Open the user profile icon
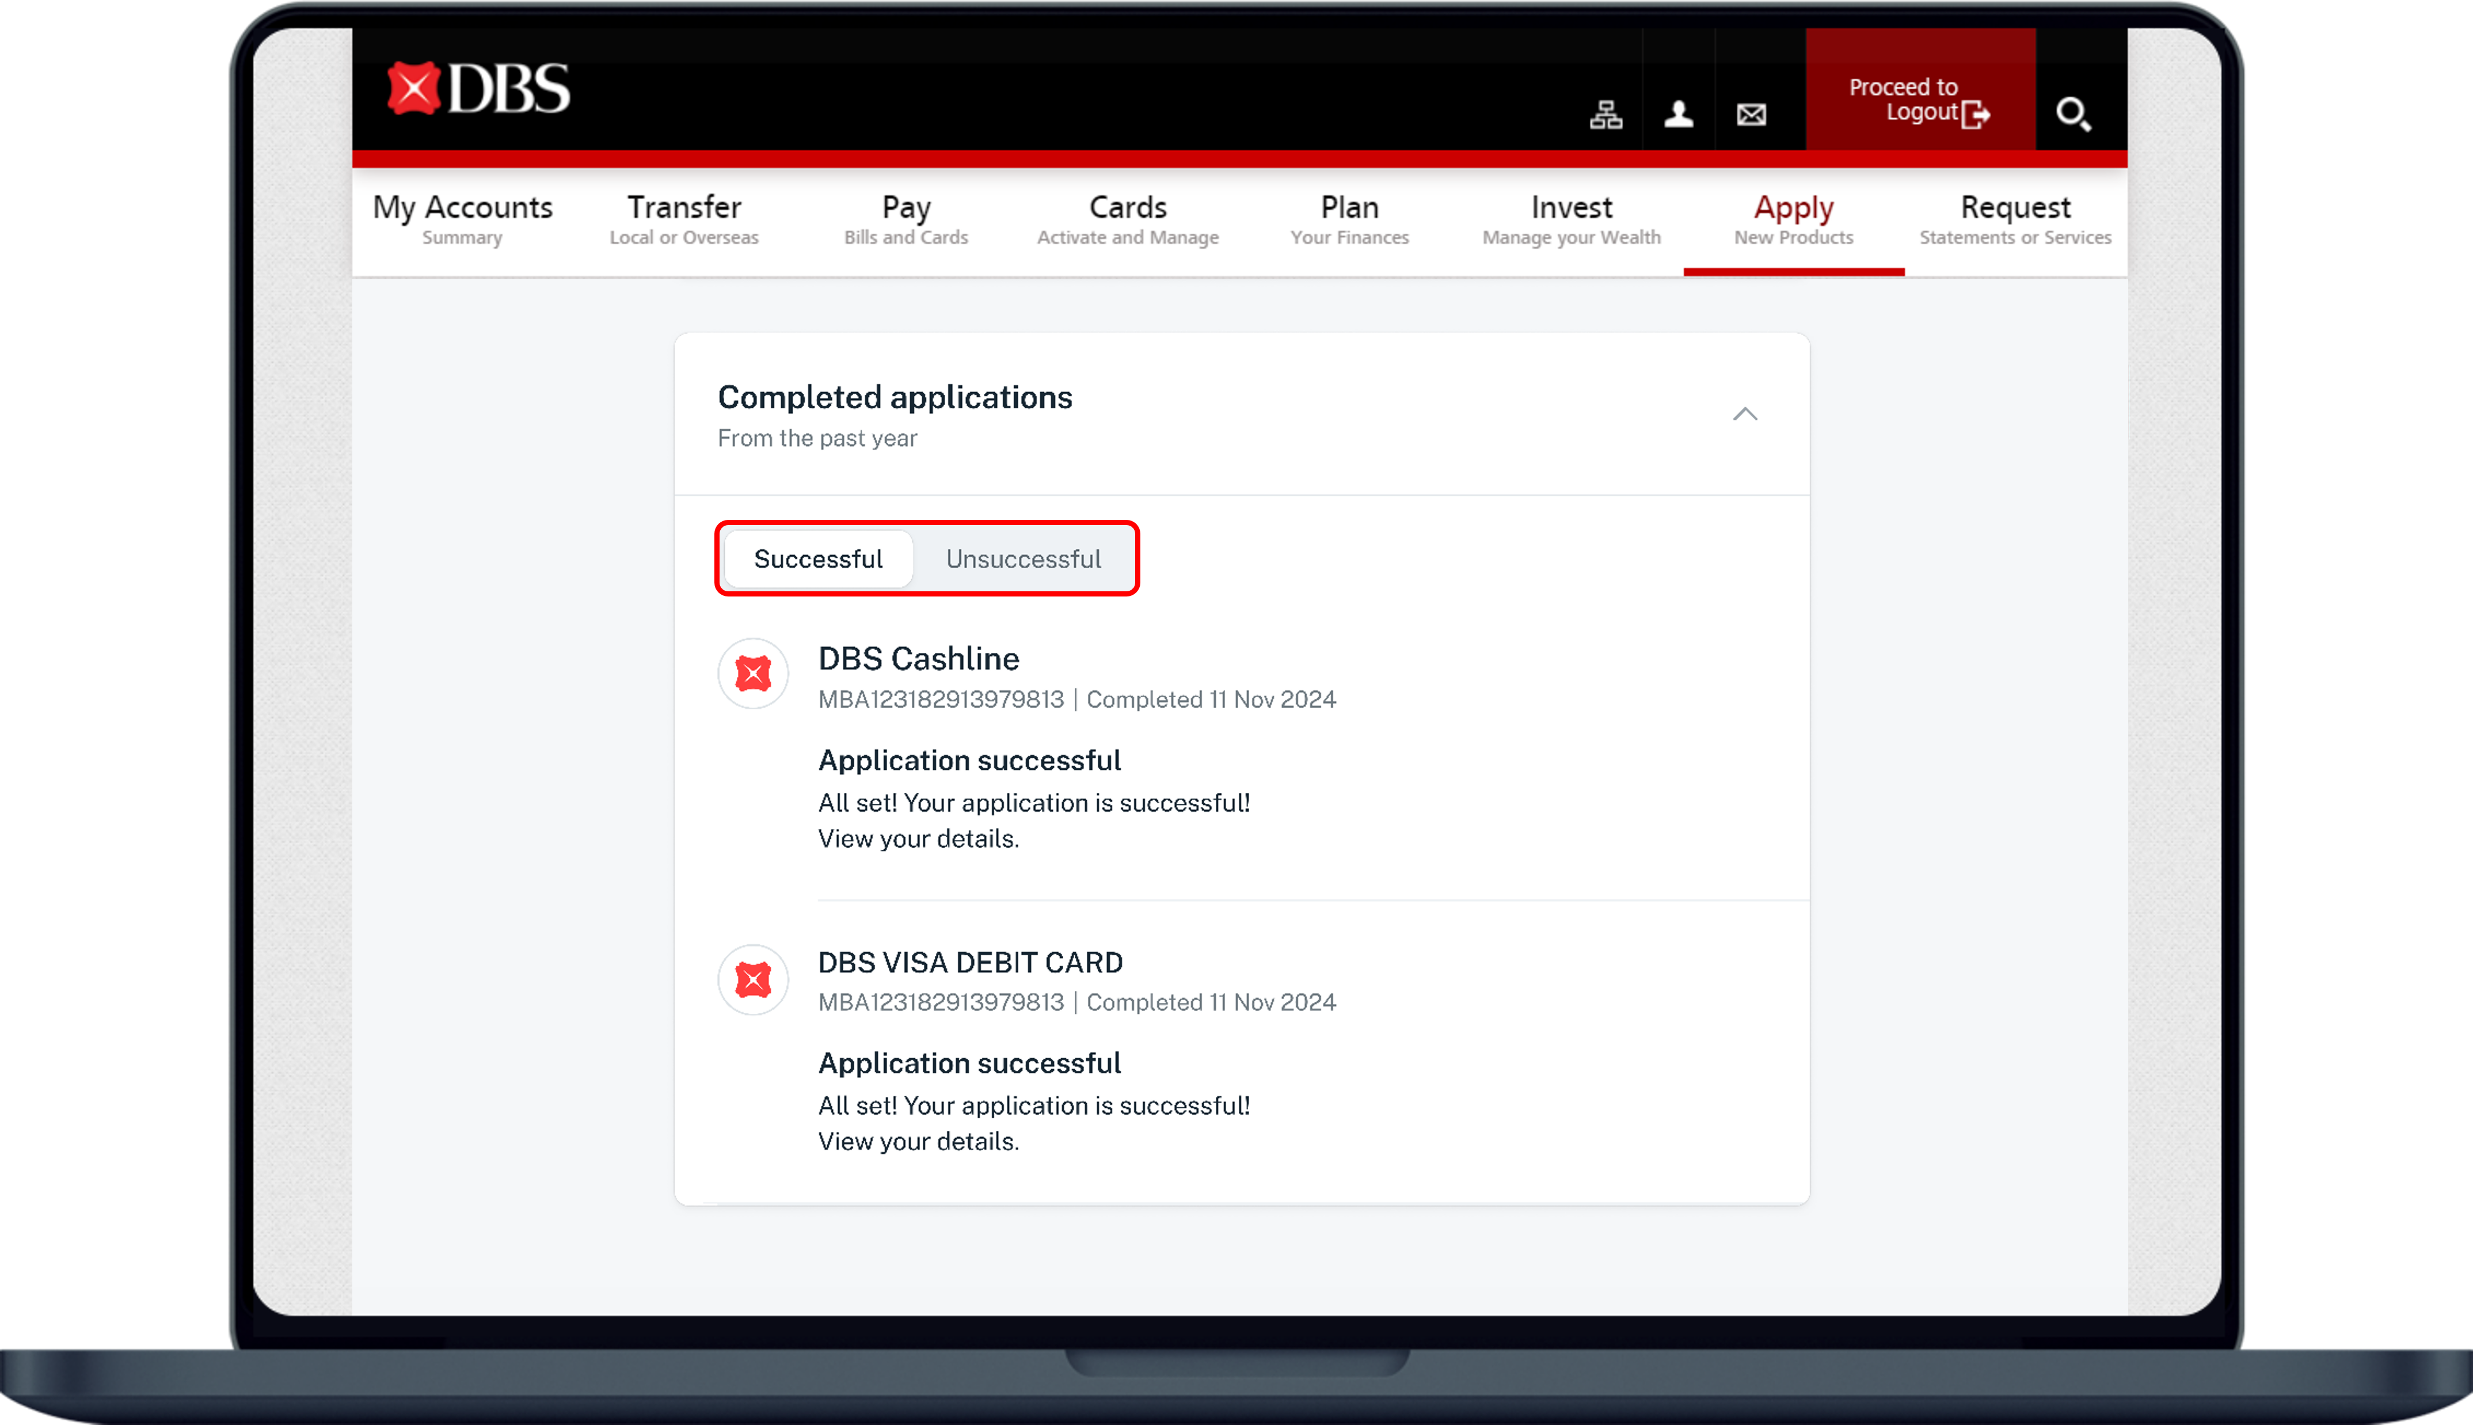Image resolution: width=2473 pixels, height=1425 pixels. tap(1679, 115)
